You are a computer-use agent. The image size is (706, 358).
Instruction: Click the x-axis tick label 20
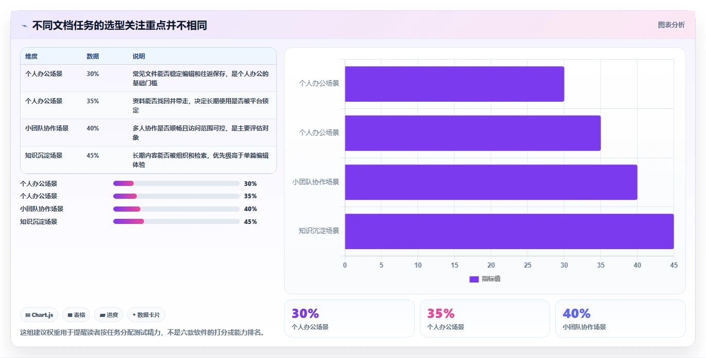coord(491,265)
